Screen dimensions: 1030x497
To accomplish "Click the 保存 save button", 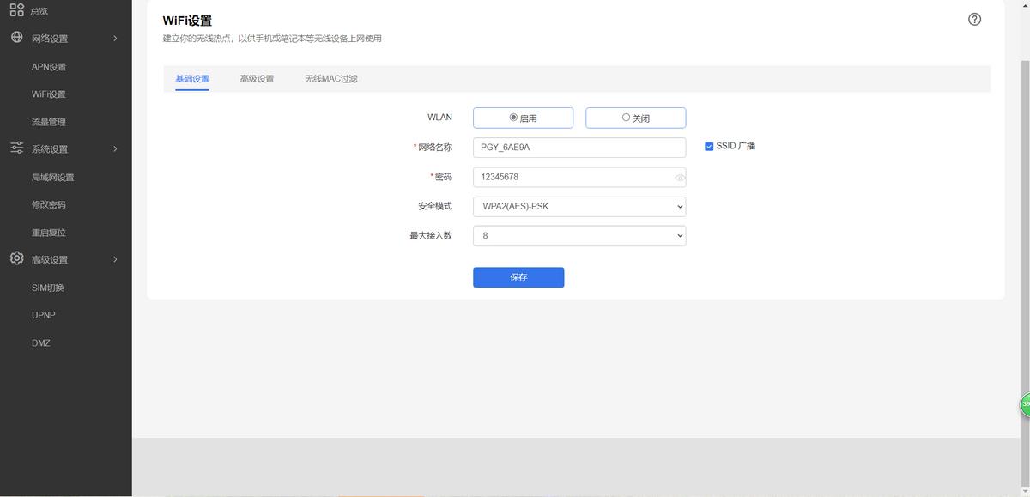I will point(518,276).
